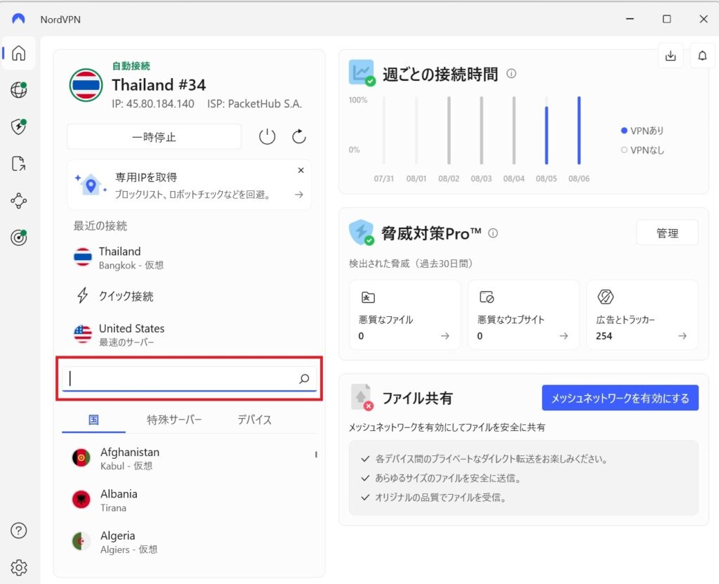The width and height of the screenshot is (719, 584).
Task: Click info icon beside 脅威対策Pro
Action: [493, 233]
